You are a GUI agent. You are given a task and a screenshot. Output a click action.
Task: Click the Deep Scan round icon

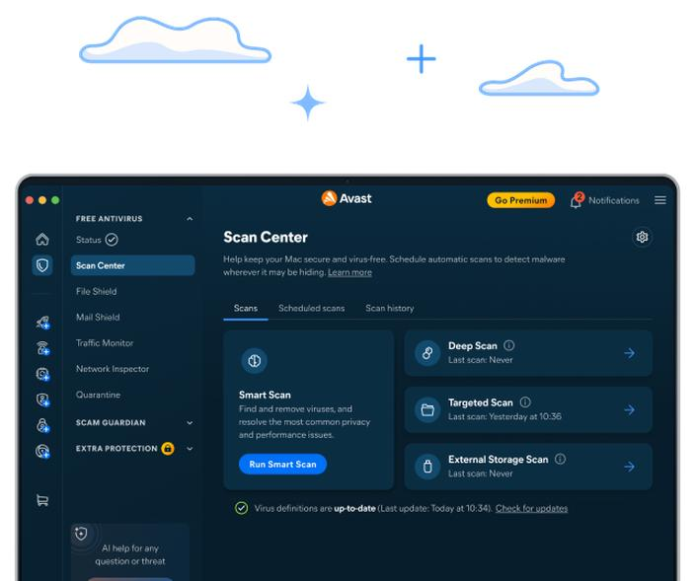(427, 353)
